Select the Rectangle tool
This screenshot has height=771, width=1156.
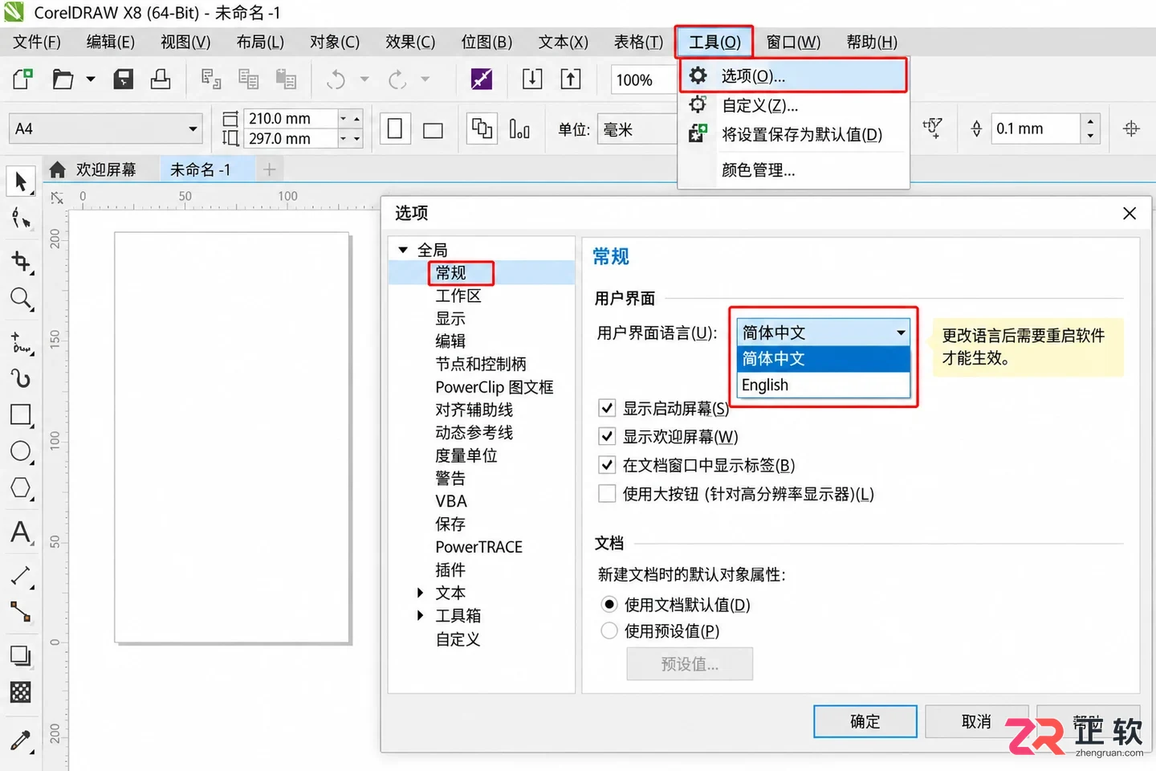coord(21,415)
